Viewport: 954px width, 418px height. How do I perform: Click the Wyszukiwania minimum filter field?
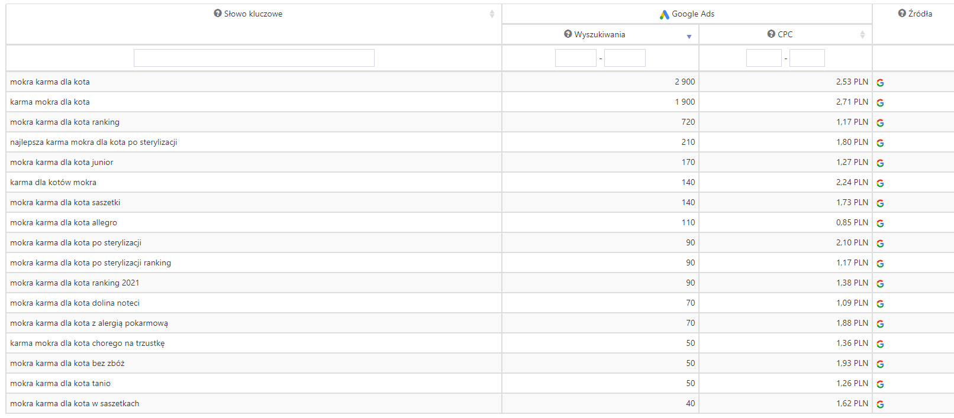point(576,58)
